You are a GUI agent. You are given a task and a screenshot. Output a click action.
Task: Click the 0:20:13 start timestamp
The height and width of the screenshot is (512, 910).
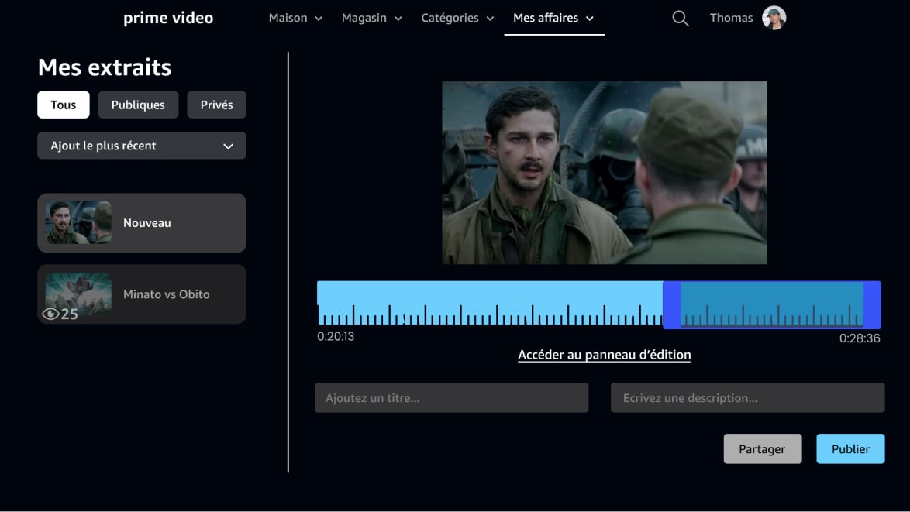point(336,336)
